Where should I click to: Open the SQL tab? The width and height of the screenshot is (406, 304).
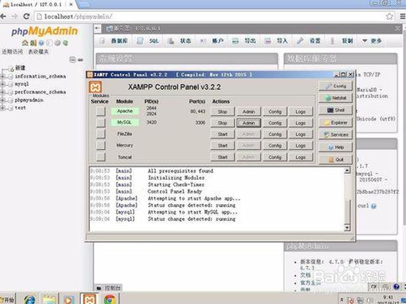(x=148, y=41)
